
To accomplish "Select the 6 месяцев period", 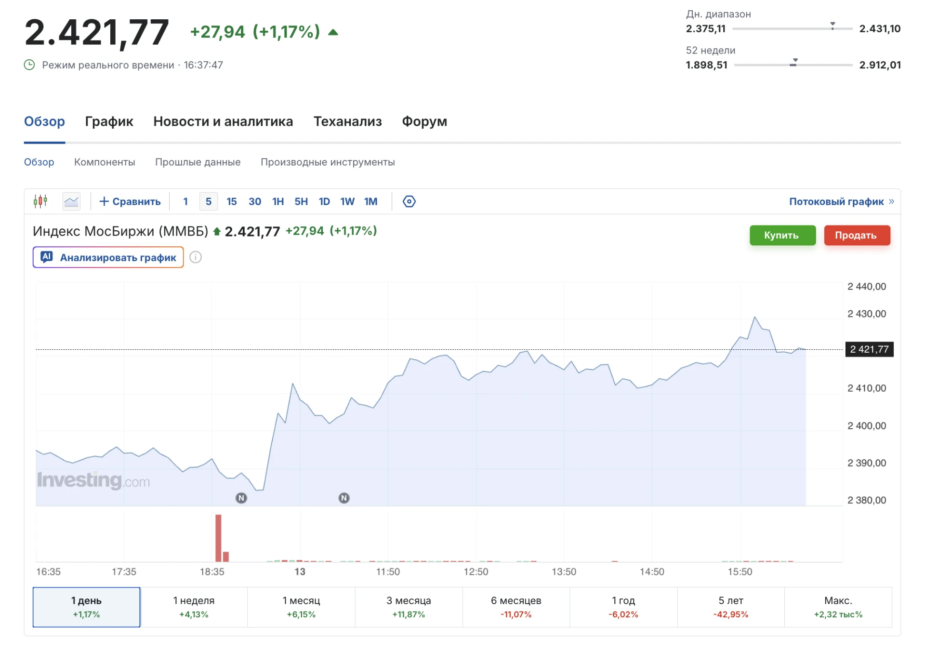I will tap(516, 607).
